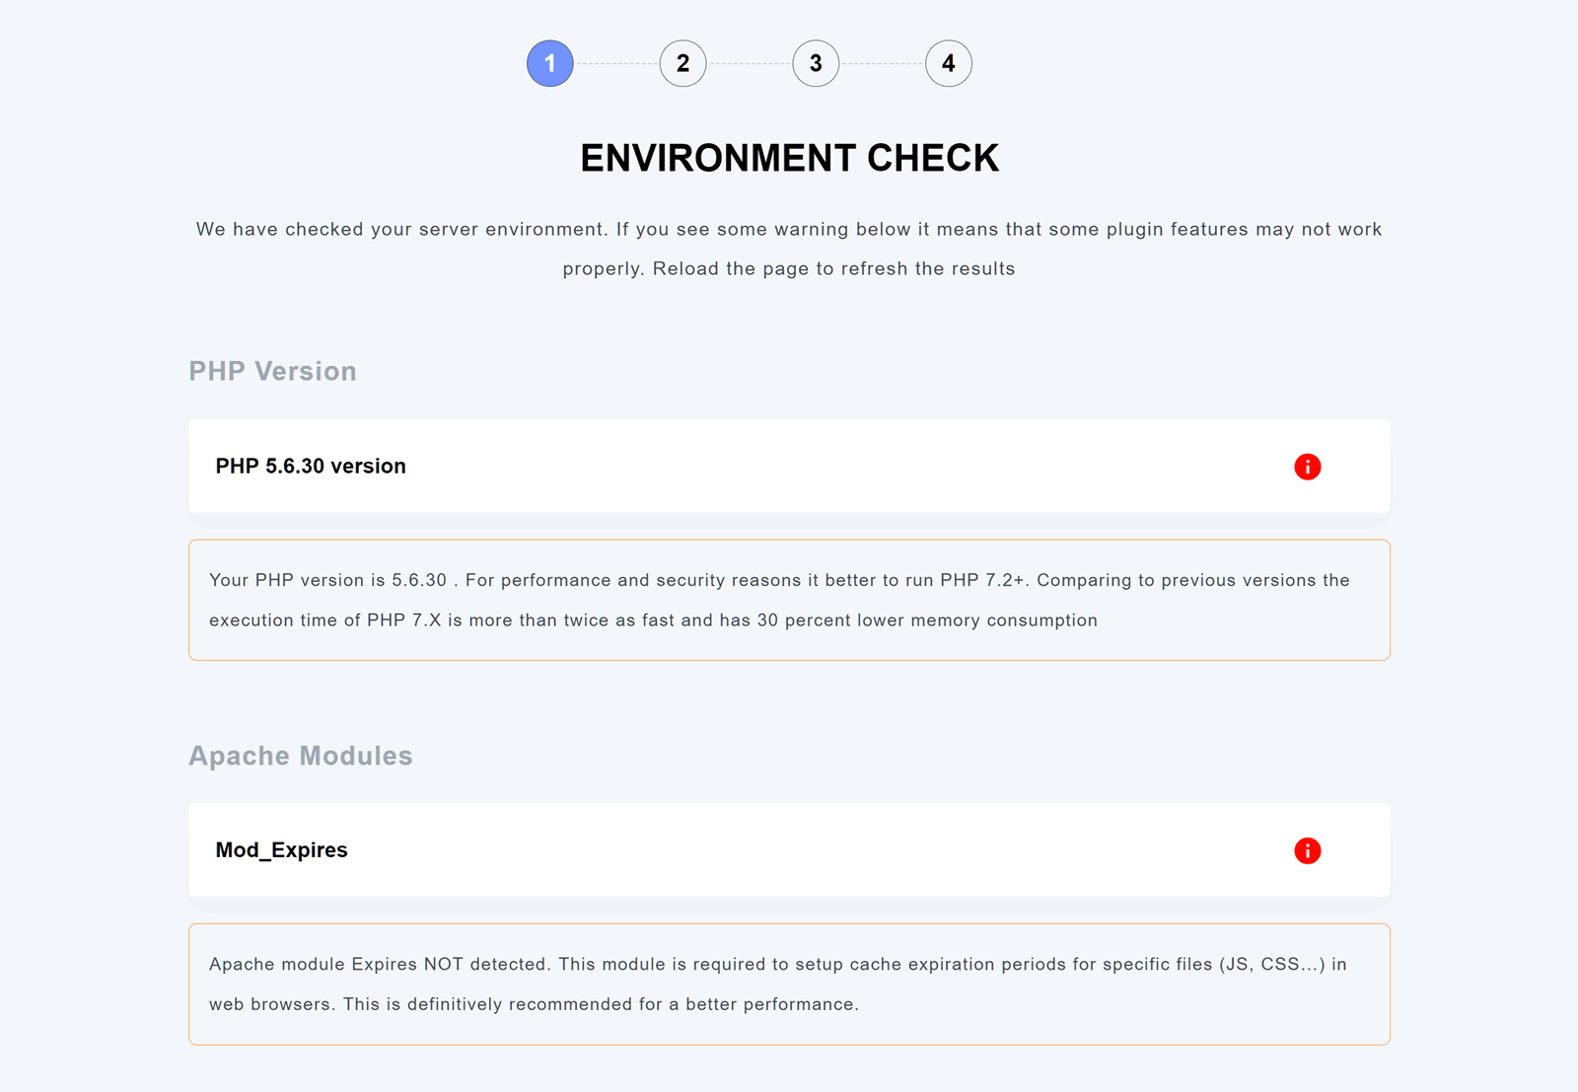1578x1092 pixels.
Task: Click the Apache Modules section heading
Action: [300, 756]
